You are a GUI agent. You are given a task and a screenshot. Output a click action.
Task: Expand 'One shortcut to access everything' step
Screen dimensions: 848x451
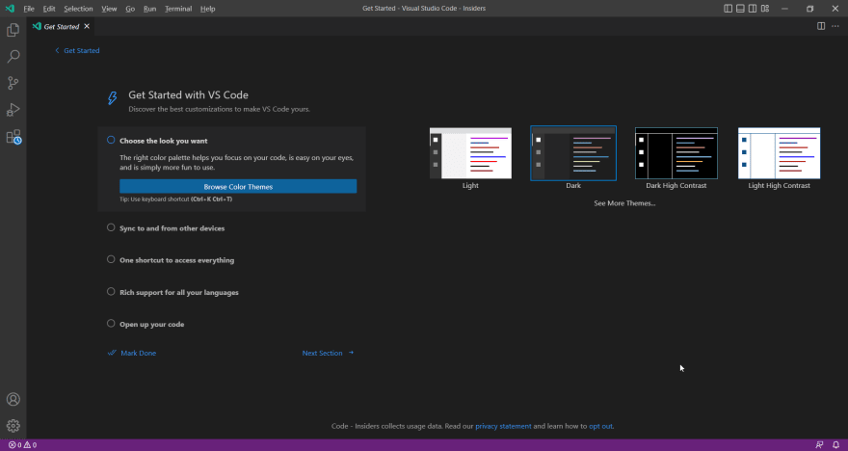coord(177,260)
